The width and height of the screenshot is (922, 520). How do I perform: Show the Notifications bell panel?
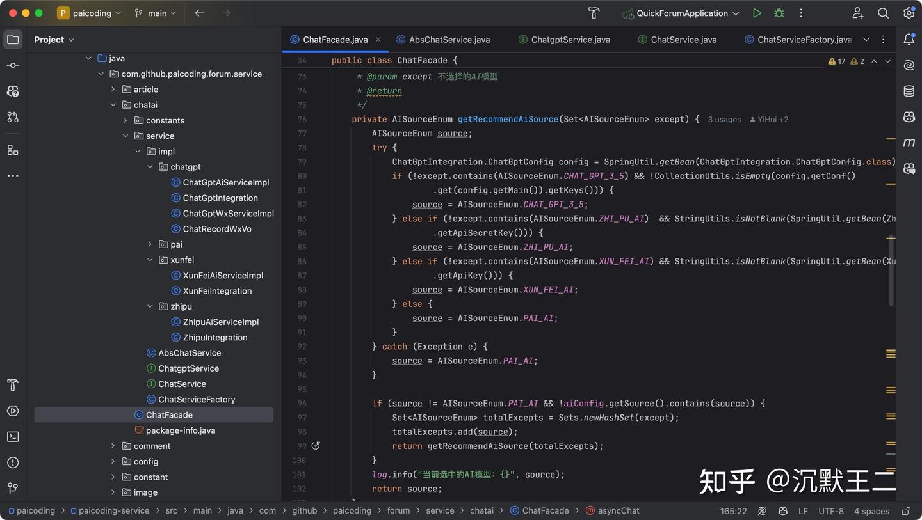[x=909, y=40]
